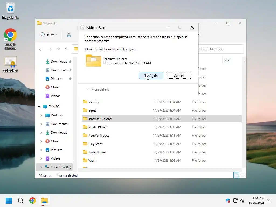Expand Music under This PC
The image size is (276, 207).
pos(41,141)
